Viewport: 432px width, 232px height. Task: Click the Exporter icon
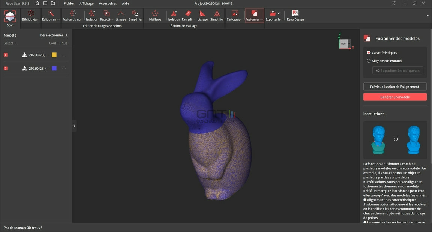tap(273, 13)
